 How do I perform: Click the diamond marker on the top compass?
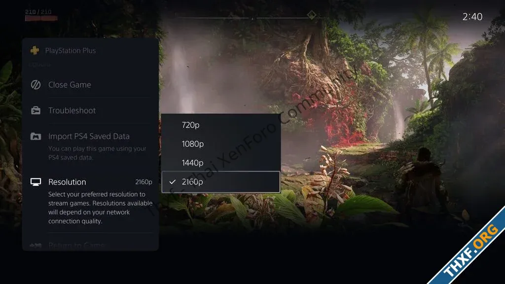click(312, 15)
